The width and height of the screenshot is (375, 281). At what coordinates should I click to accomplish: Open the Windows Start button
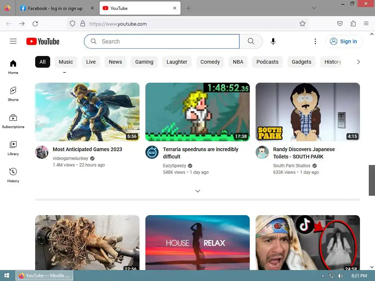[x=7, y=276]
